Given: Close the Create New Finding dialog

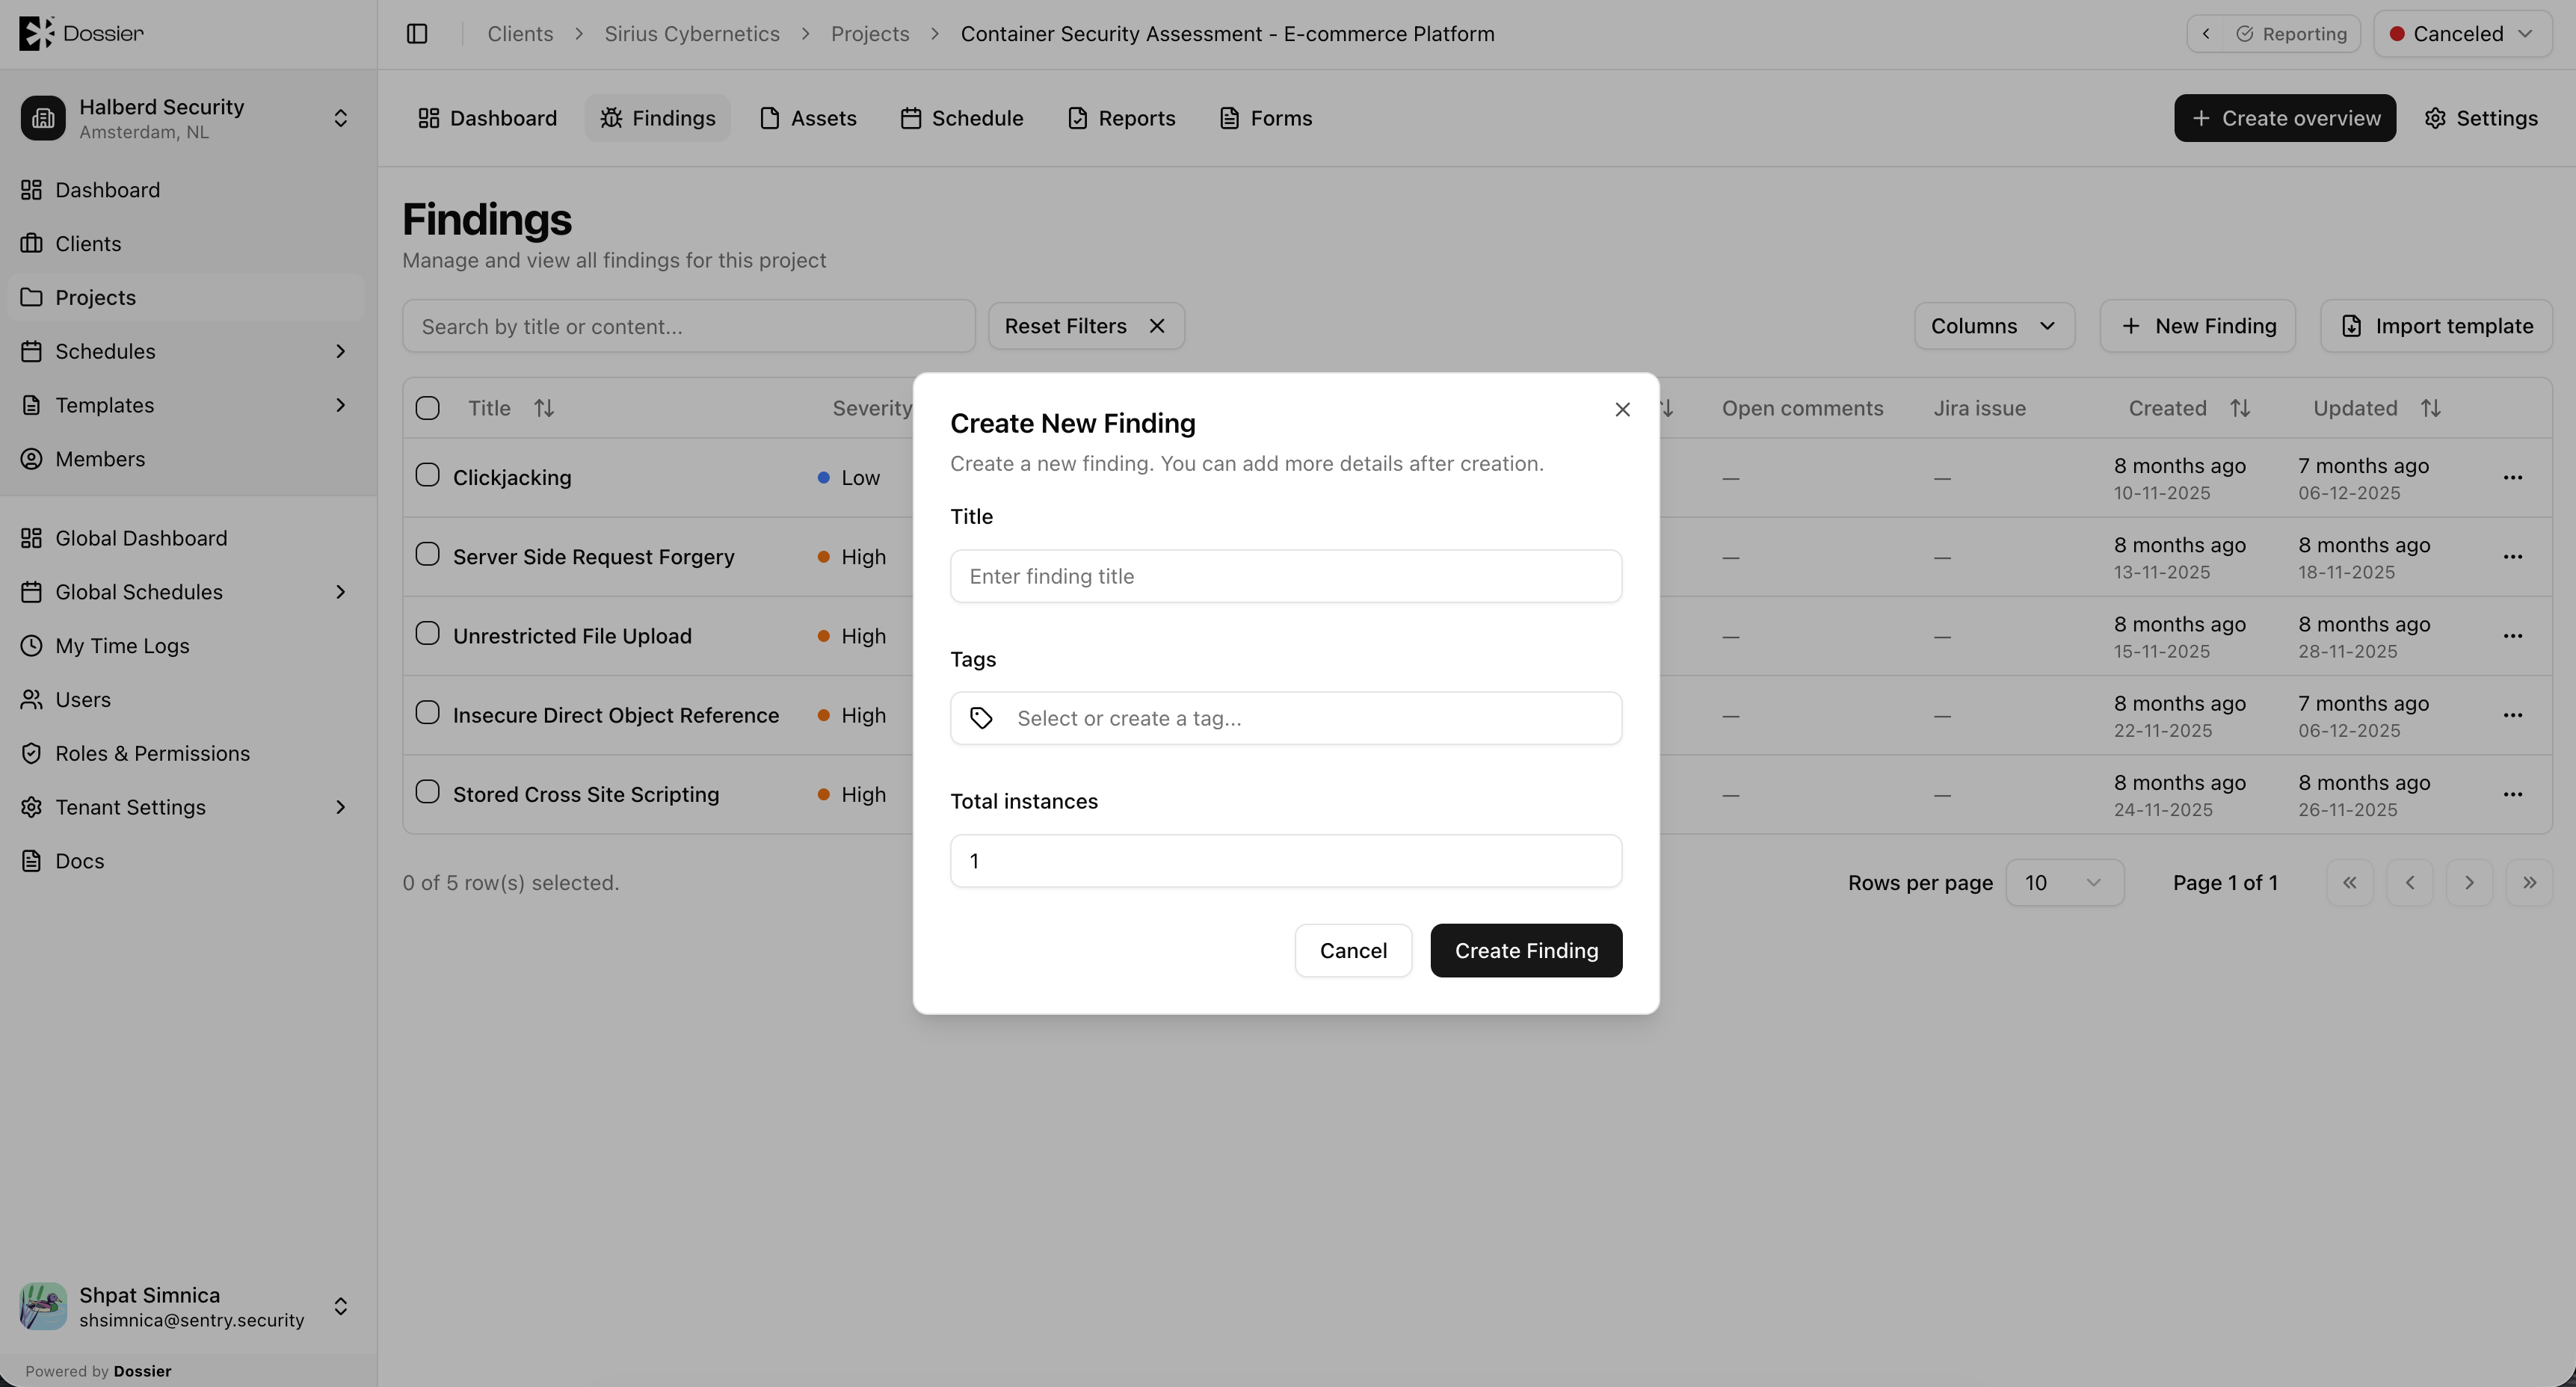Looking at the screenshot, I should click(1622, 409).
